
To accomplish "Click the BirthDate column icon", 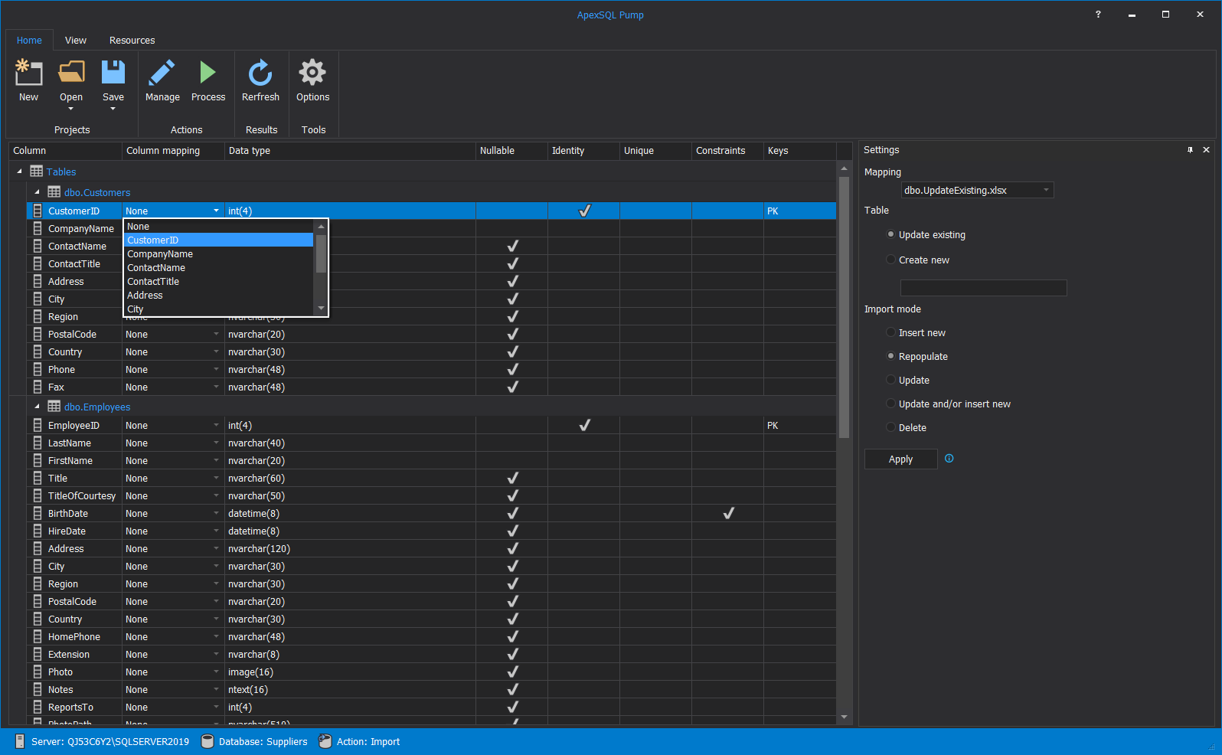I will 38,513.
